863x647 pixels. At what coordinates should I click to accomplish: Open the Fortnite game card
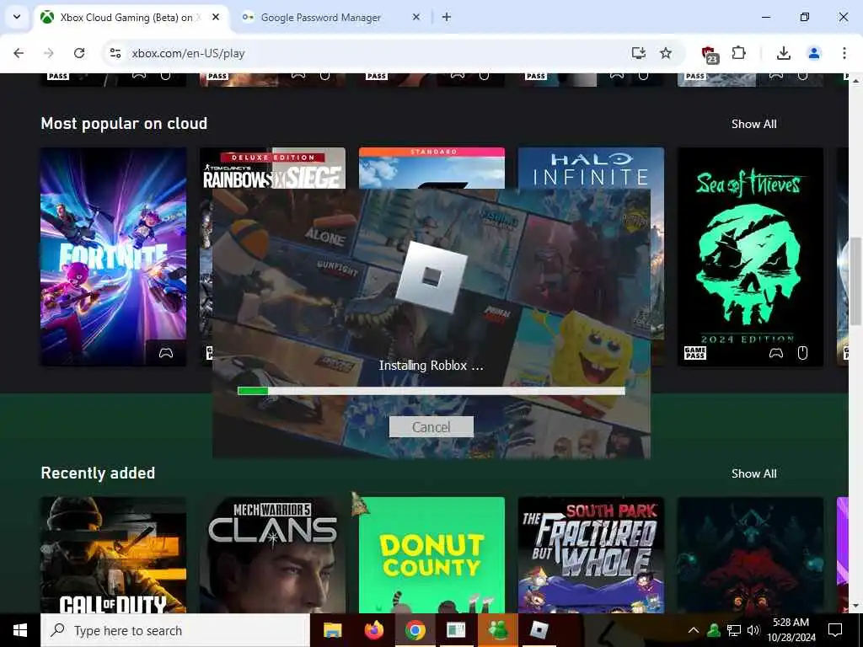(114, 256)
